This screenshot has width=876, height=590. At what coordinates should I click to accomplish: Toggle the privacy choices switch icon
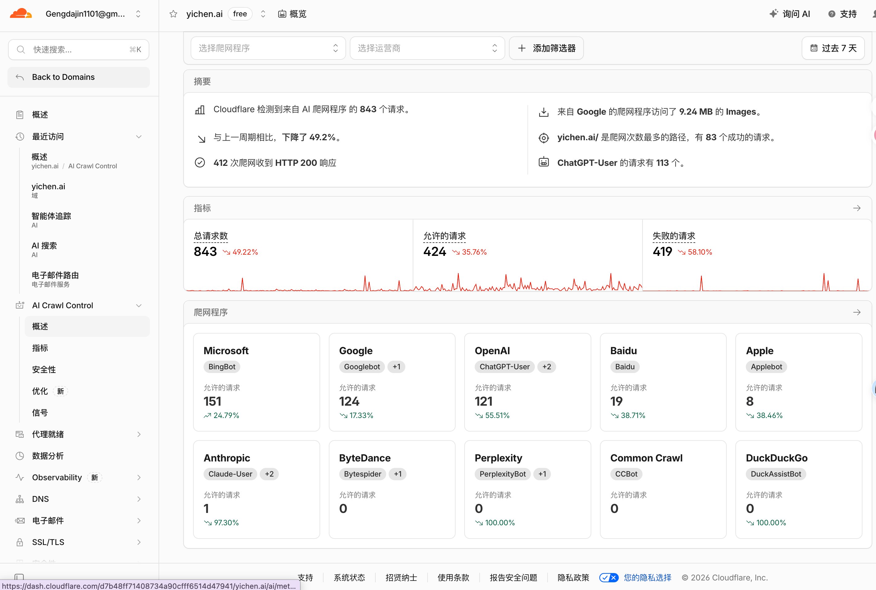[x=609, y=578]
